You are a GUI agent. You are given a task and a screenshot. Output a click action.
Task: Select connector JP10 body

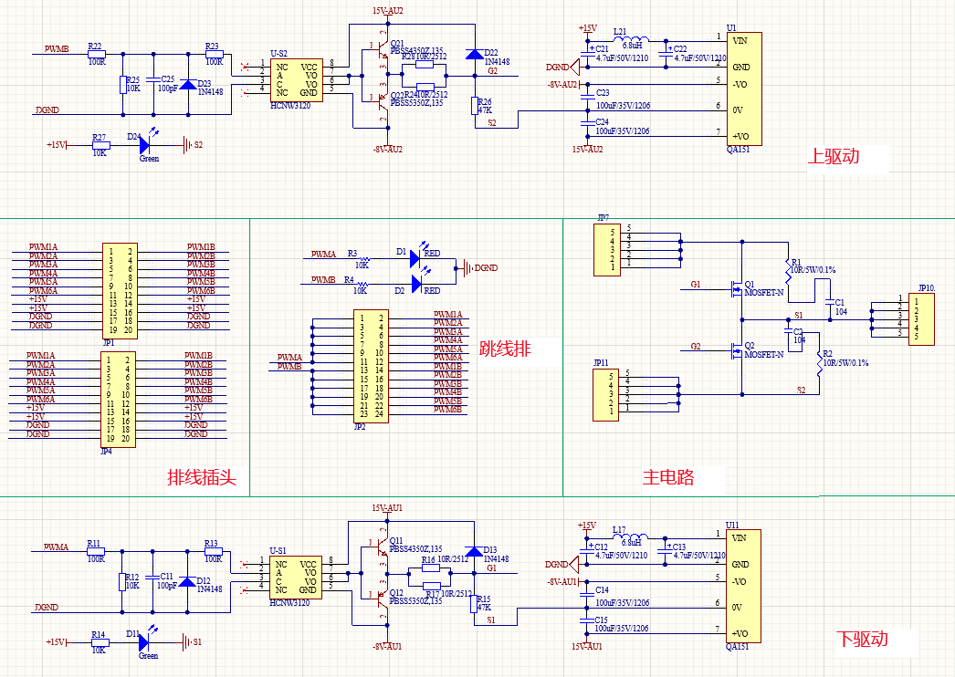(921, 319)
